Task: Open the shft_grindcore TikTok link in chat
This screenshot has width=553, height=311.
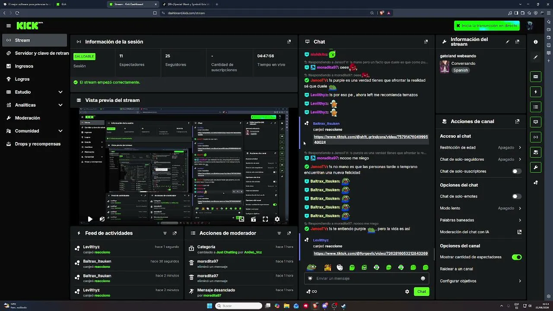Action: click(x=371, y=140)
